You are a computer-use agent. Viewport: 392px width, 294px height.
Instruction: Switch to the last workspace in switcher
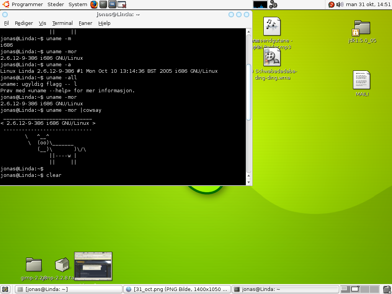pyautogui.click(x=374, y=289)
